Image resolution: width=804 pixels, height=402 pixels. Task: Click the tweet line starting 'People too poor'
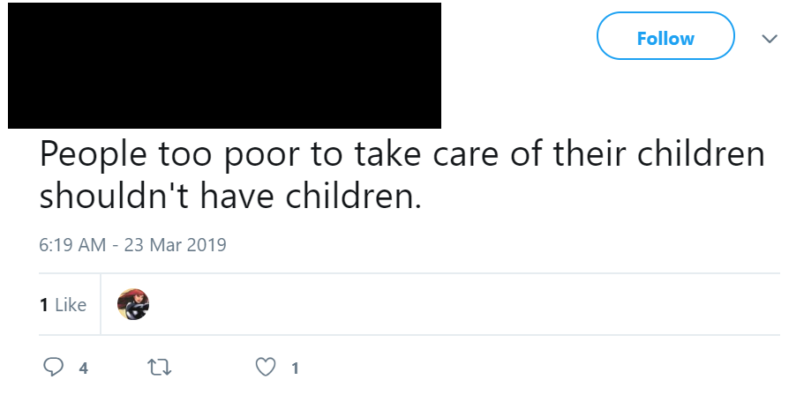tap(402, 155)
